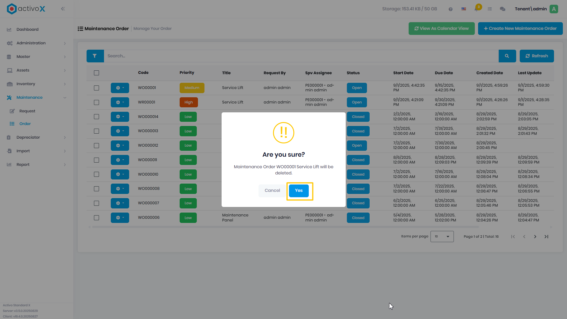Expand the Administration menu chevron
The width and height of the screenshot is (567, 319).
(x=65, y=43)
